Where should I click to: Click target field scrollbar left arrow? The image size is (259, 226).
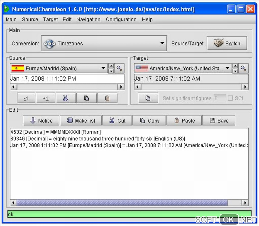[x=137, y=87]
